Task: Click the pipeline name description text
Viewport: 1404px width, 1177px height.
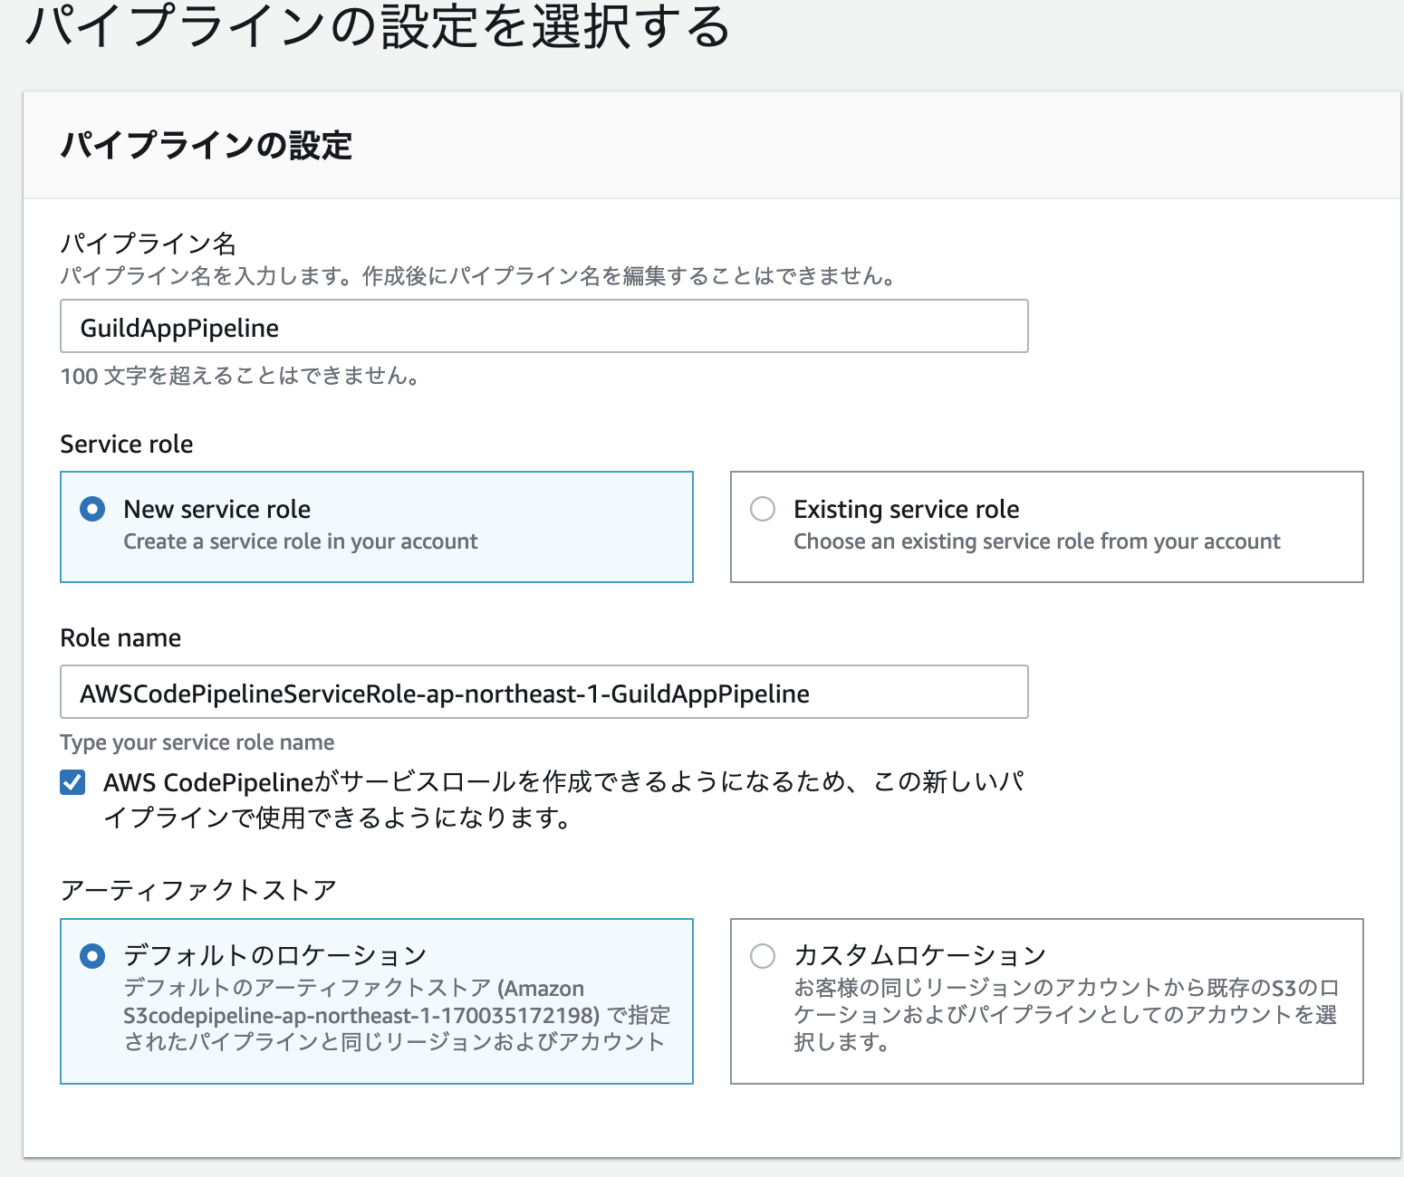Action: (x=479, y=276)
